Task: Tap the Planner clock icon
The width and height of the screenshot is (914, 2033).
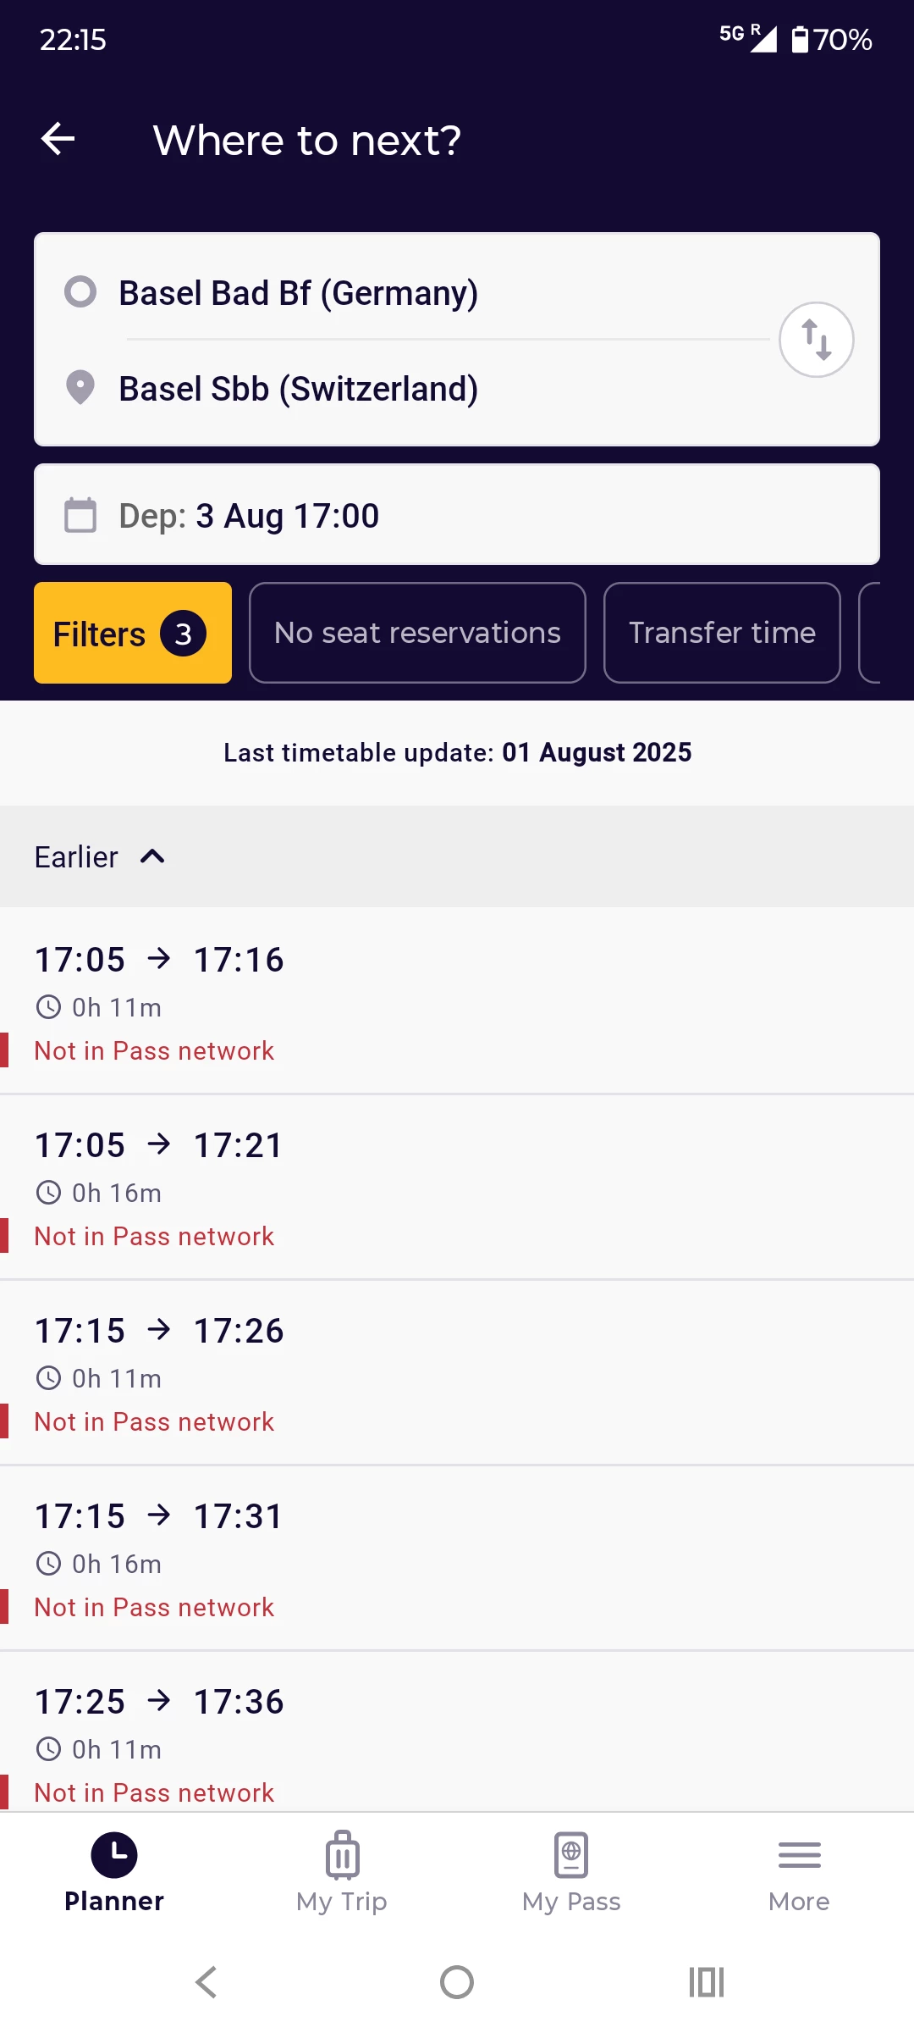Action: coord(114,1855)
